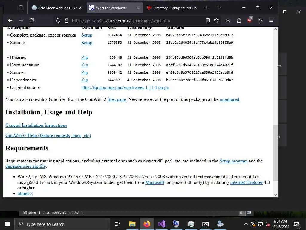Click the taskbar search box

(x=62, y=224)
